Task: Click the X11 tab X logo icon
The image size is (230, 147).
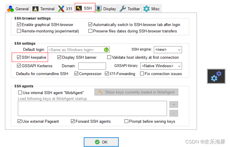Action: tap(61, 9)
